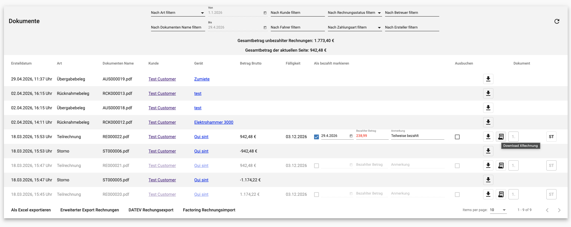Focus Nach Dokumenten Name filtern field

[x=178, y=27]
